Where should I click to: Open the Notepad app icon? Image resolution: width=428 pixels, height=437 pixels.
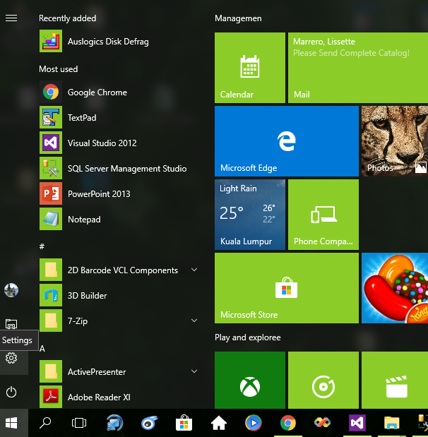click(x=51, y=219)
